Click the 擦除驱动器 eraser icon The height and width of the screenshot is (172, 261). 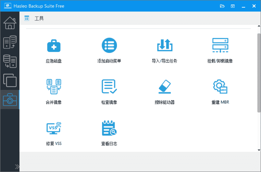tap(165, 87)
